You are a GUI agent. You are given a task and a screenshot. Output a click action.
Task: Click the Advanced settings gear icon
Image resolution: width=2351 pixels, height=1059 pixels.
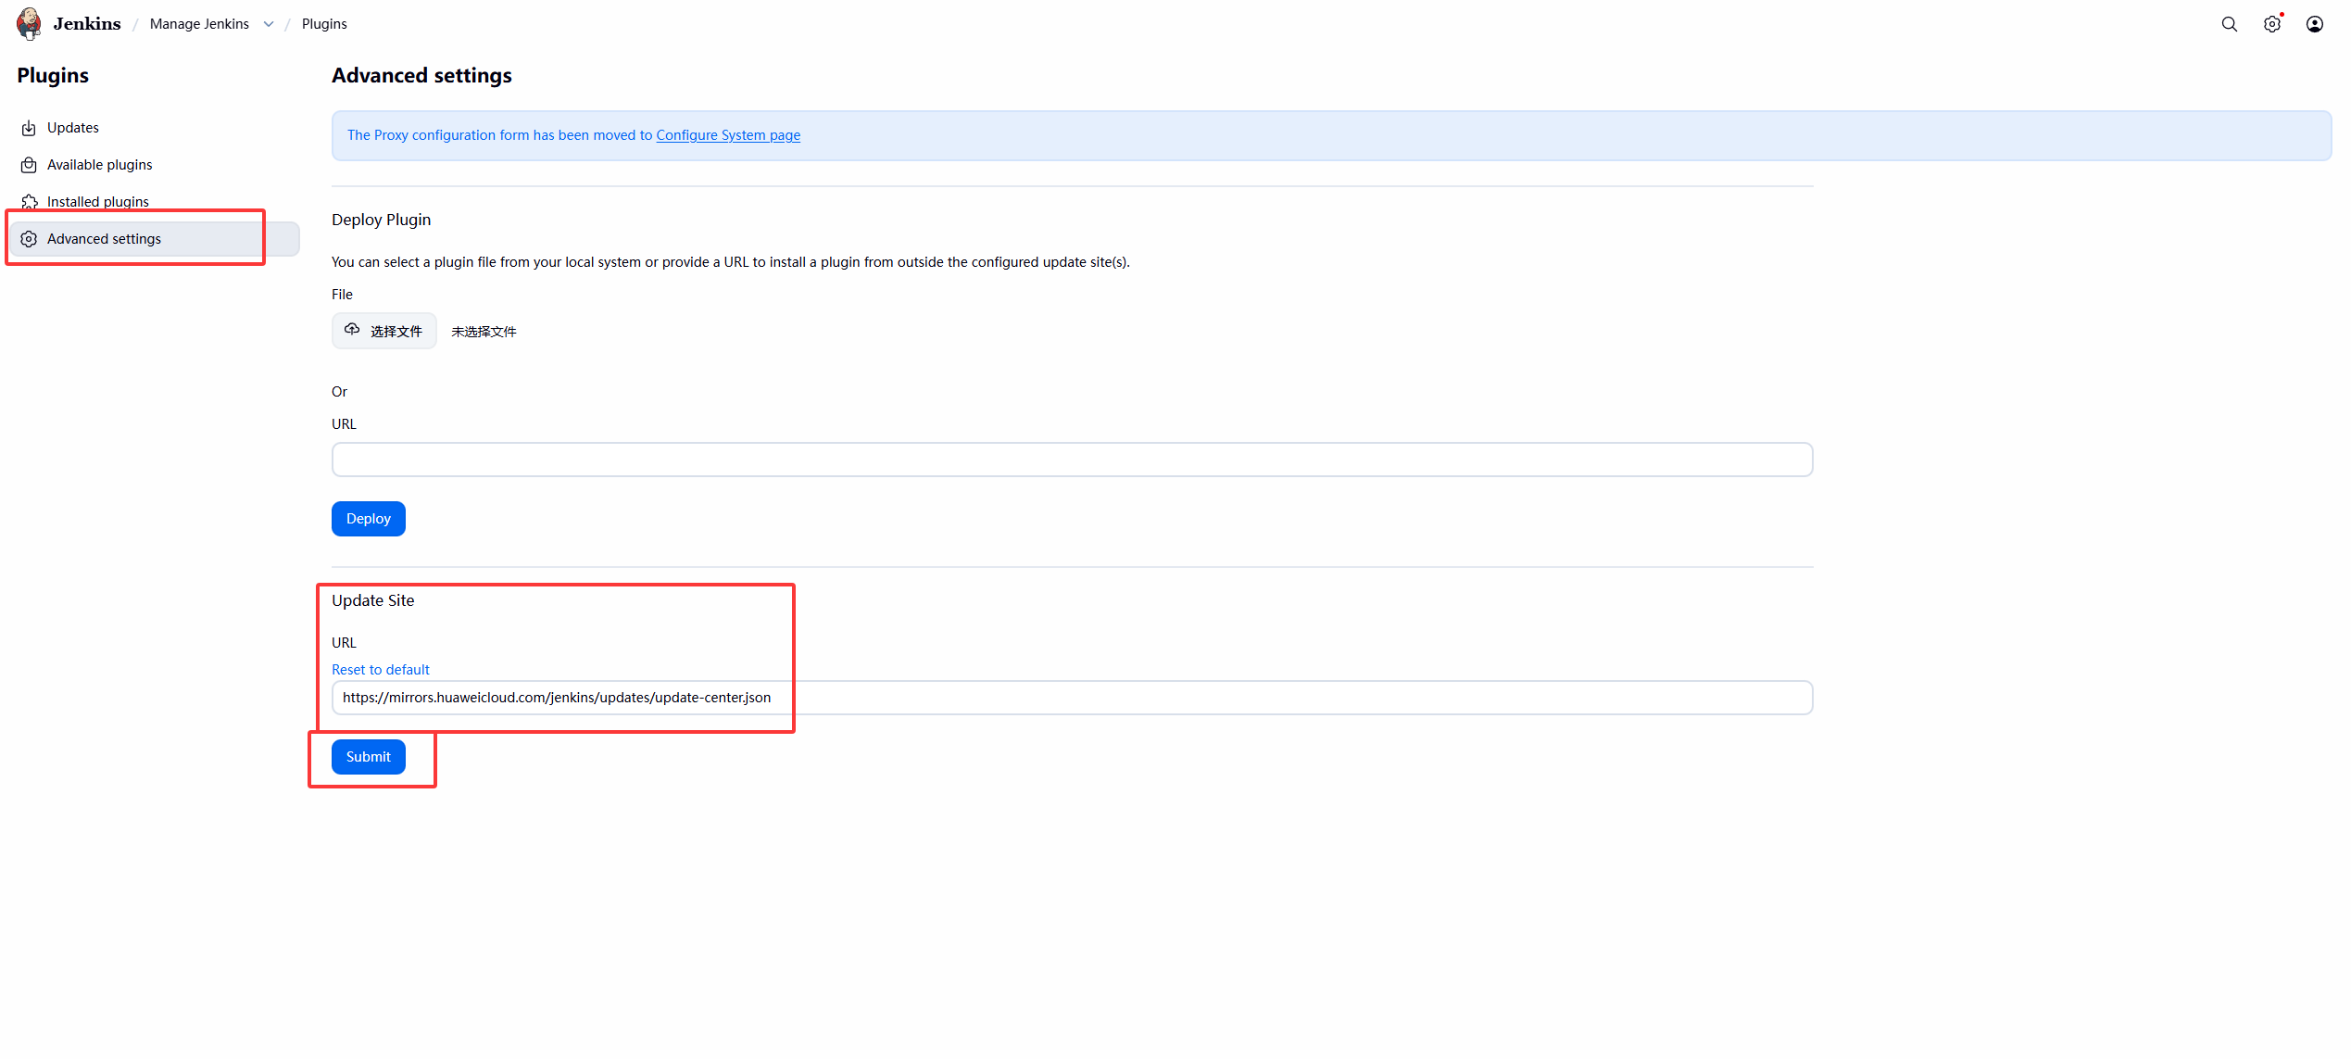pos(29,239)
